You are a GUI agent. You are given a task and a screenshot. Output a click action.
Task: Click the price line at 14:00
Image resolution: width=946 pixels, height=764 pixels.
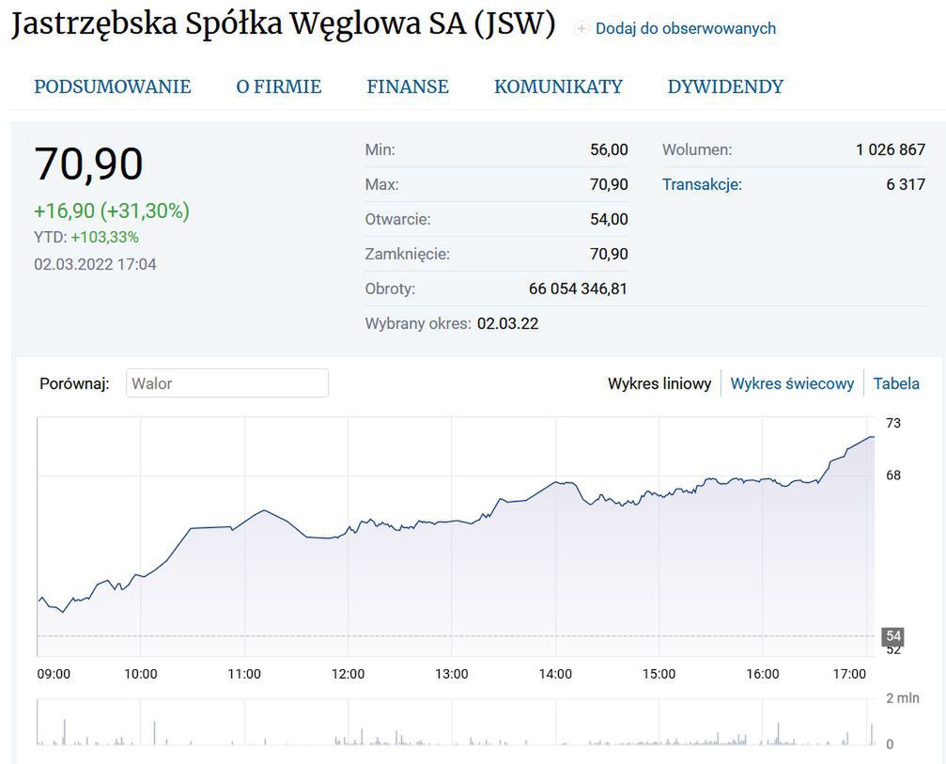(x=556, y=483)
